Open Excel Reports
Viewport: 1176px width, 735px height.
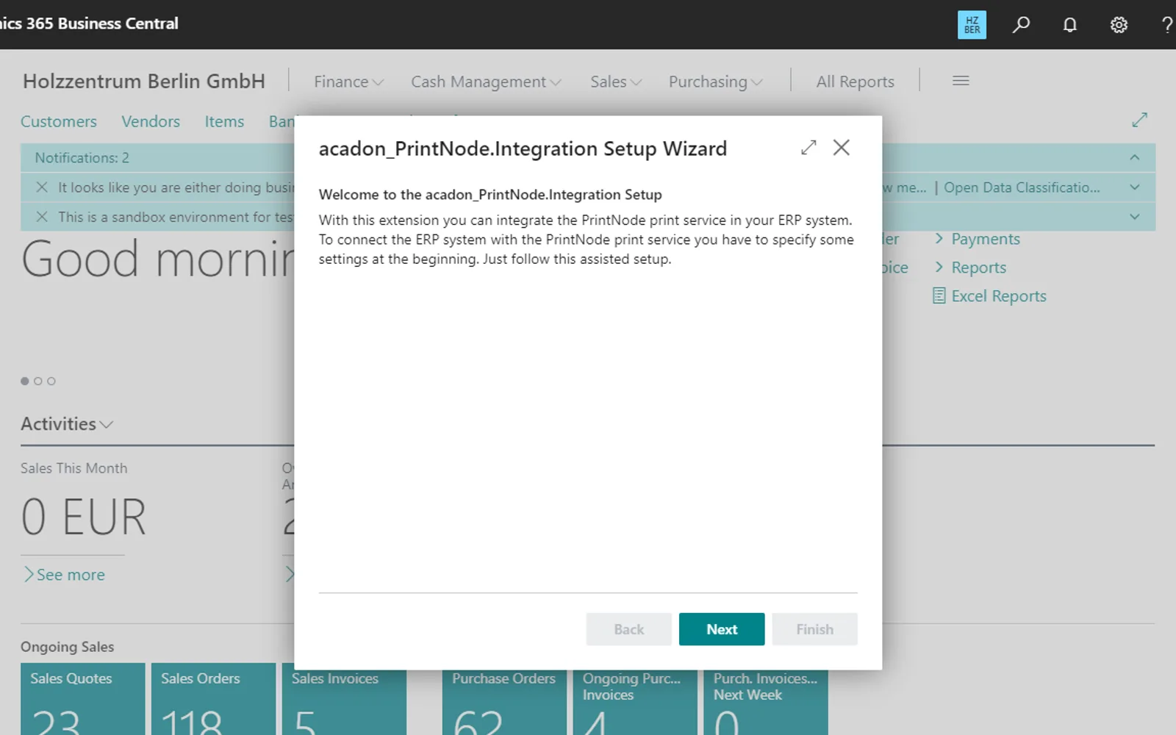click(x=989, y=296)
